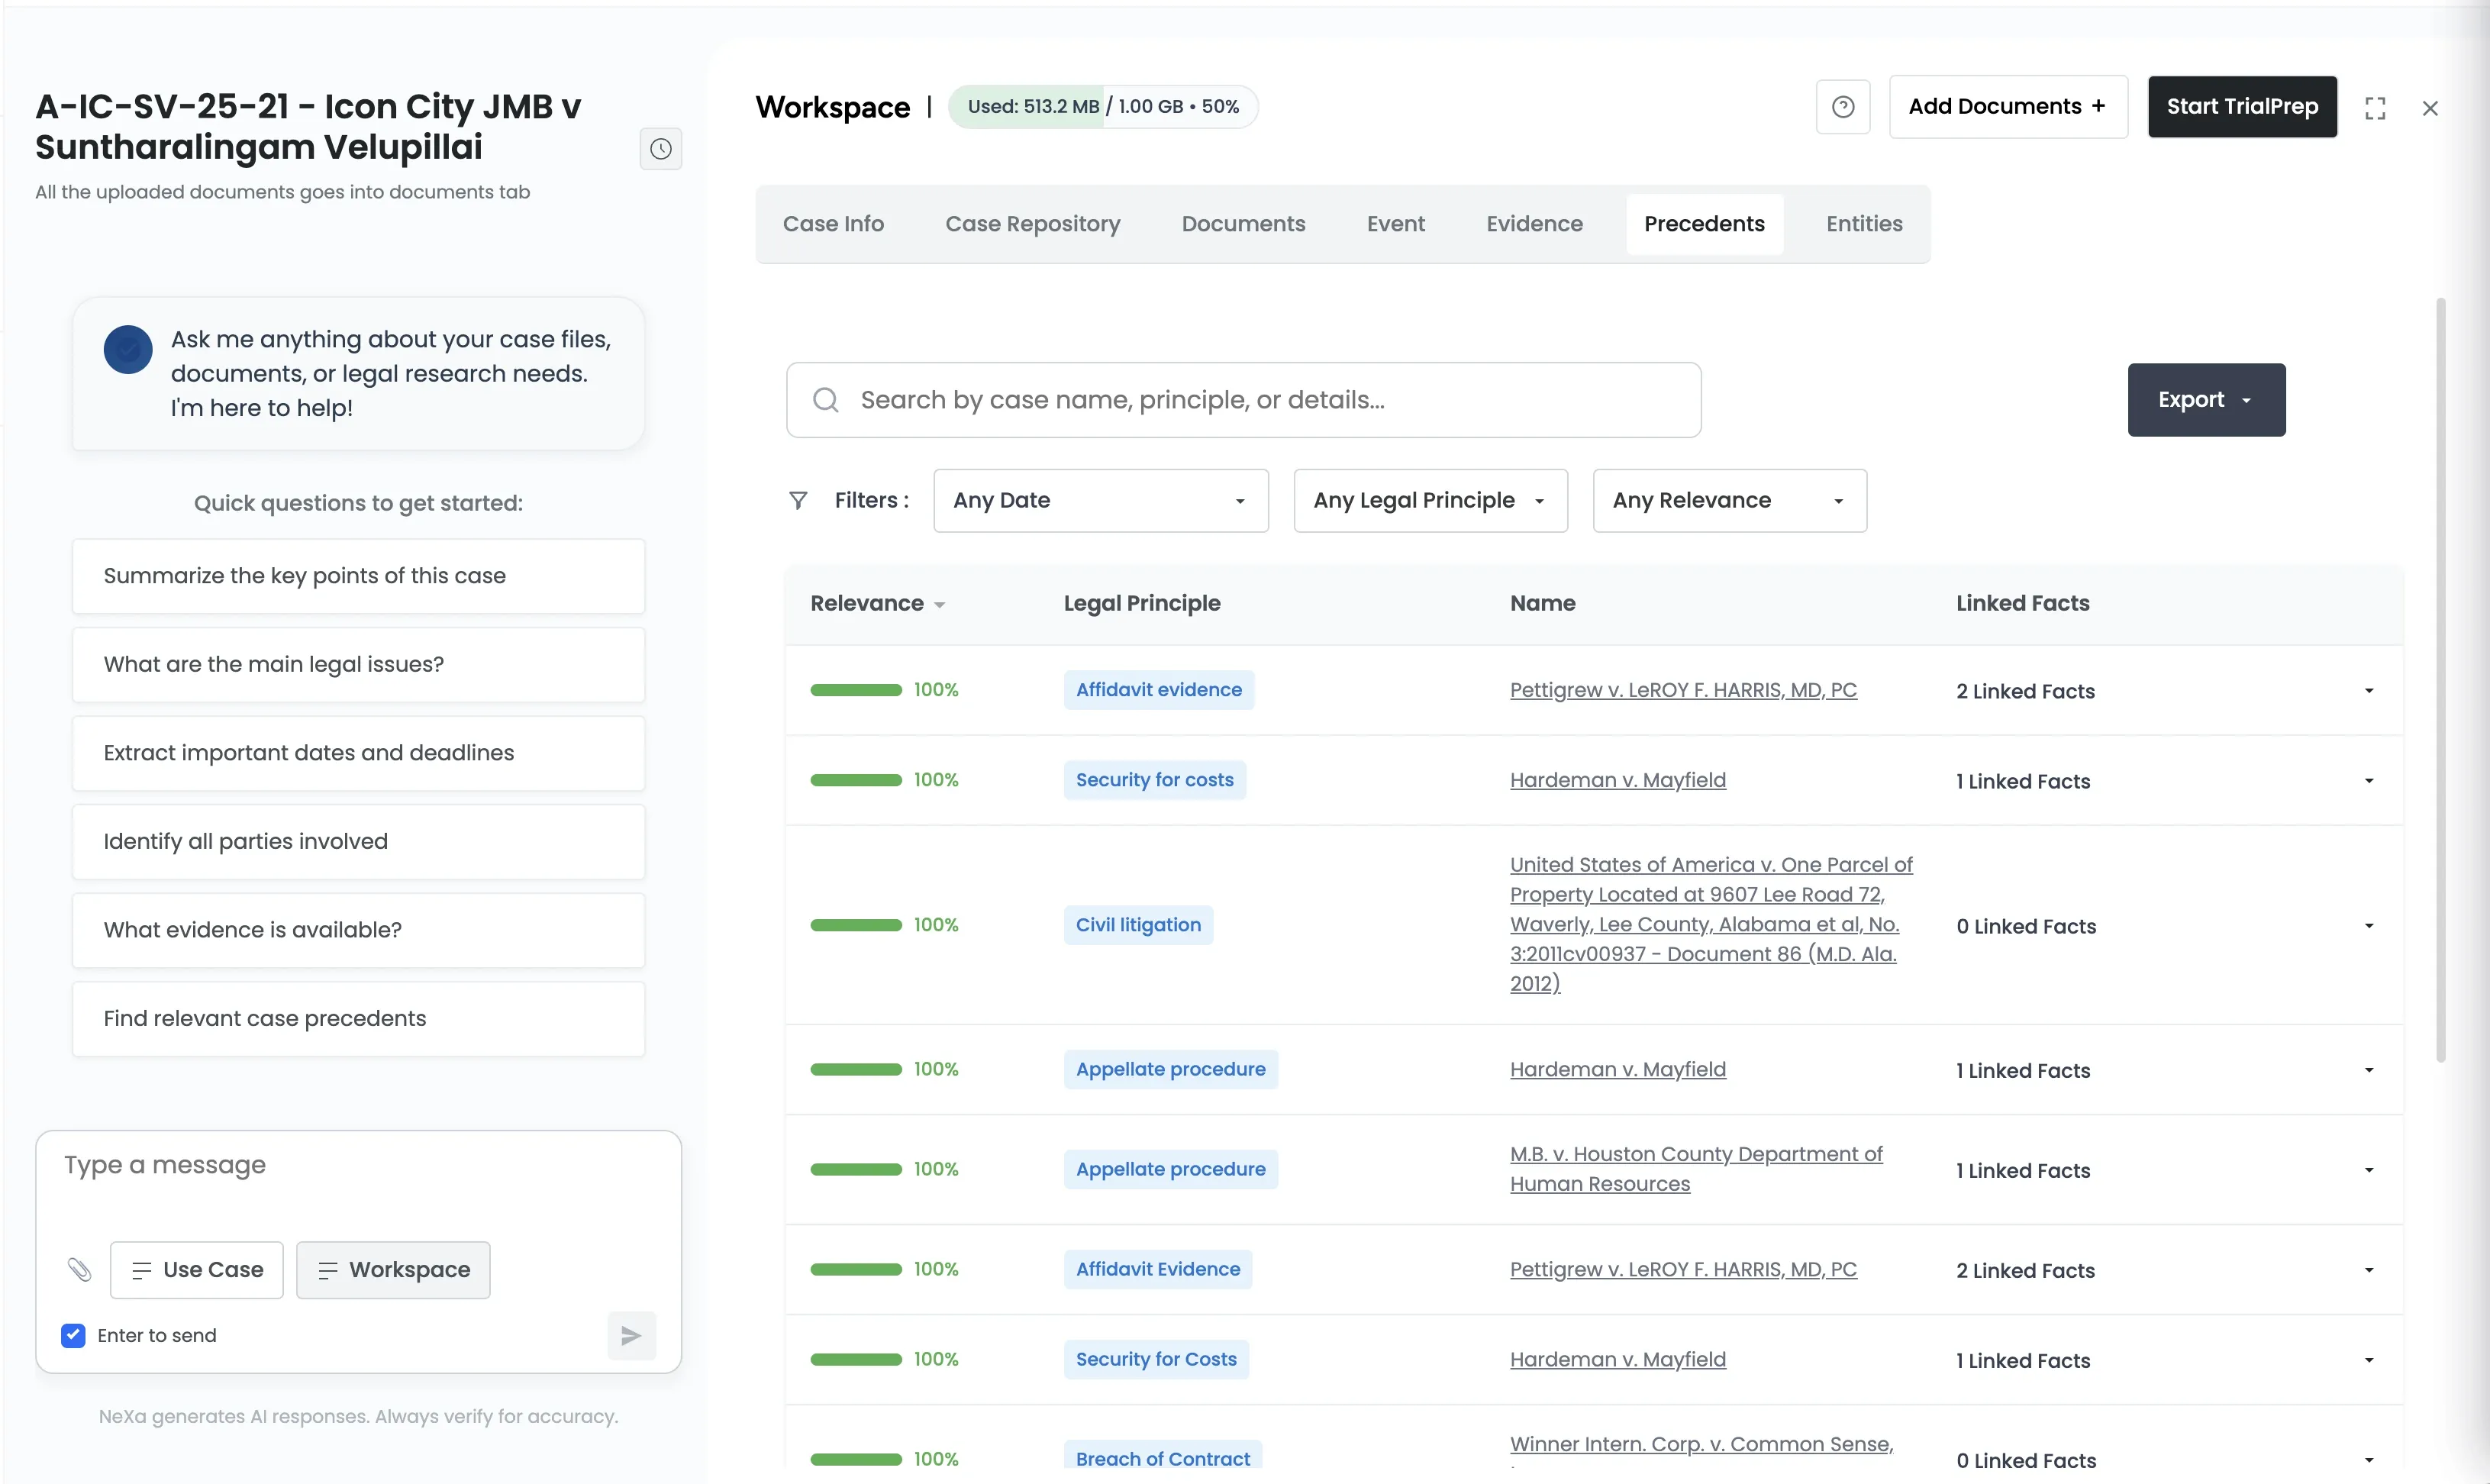Image resolution: width=2490 pixels, height=1484 pixels.
Task: Expand the Civil litigation row chevron
Action: tap(2368, 925)
